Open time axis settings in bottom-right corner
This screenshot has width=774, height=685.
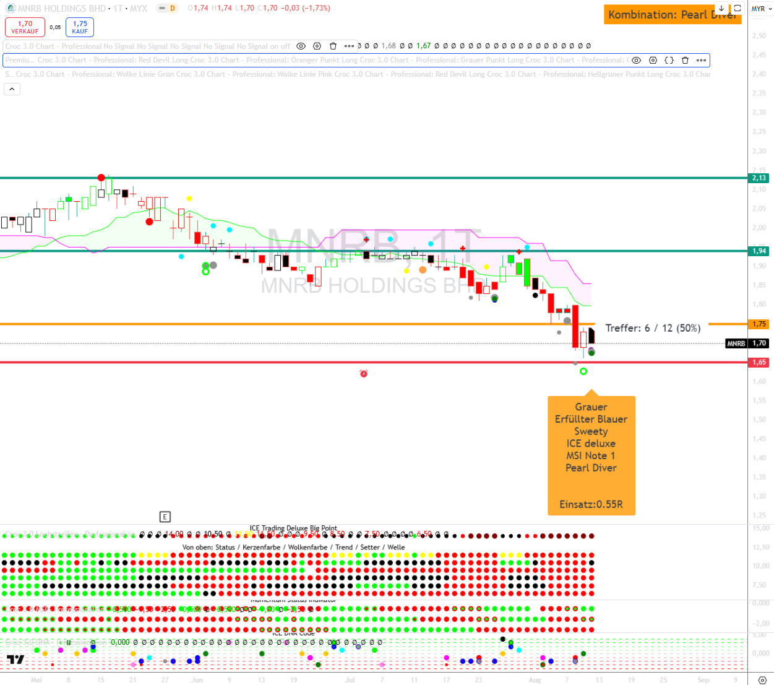(x=762, y=679)
